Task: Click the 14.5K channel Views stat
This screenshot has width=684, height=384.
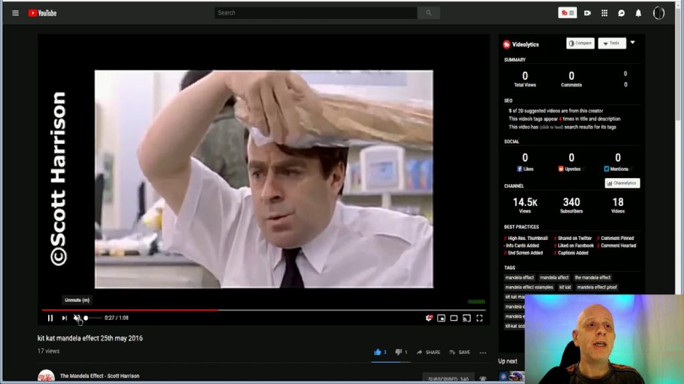Action: (x=525, y=205)
